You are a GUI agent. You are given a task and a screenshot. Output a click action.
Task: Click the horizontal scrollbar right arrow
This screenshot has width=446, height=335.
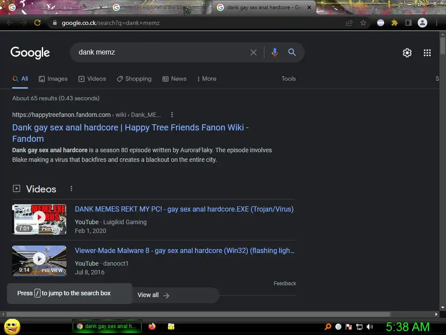click(436, 314)
